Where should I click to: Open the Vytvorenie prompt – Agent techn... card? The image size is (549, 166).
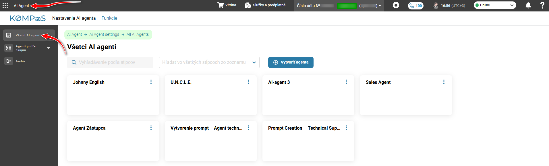click(211, 141)
